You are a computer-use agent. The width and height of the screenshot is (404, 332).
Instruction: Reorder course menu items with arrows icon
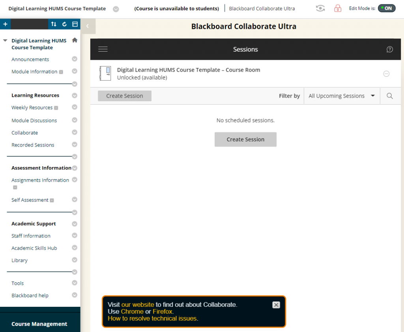click(54, 24)
